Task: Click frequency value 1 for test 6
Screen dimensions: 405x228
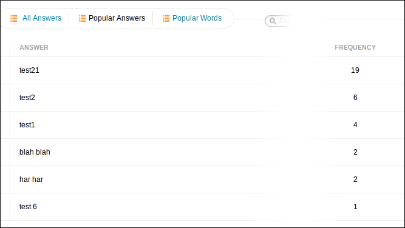Action: (x=355, y=207)
